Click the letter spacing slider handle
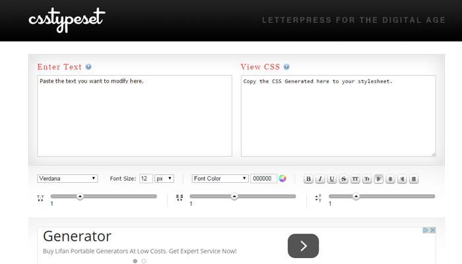 80,196
